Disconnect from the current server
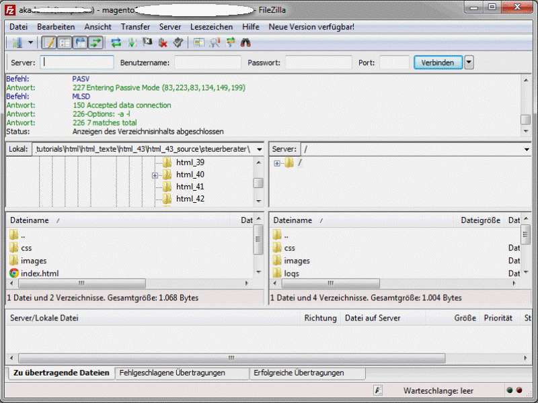 [x=163, y=43]
